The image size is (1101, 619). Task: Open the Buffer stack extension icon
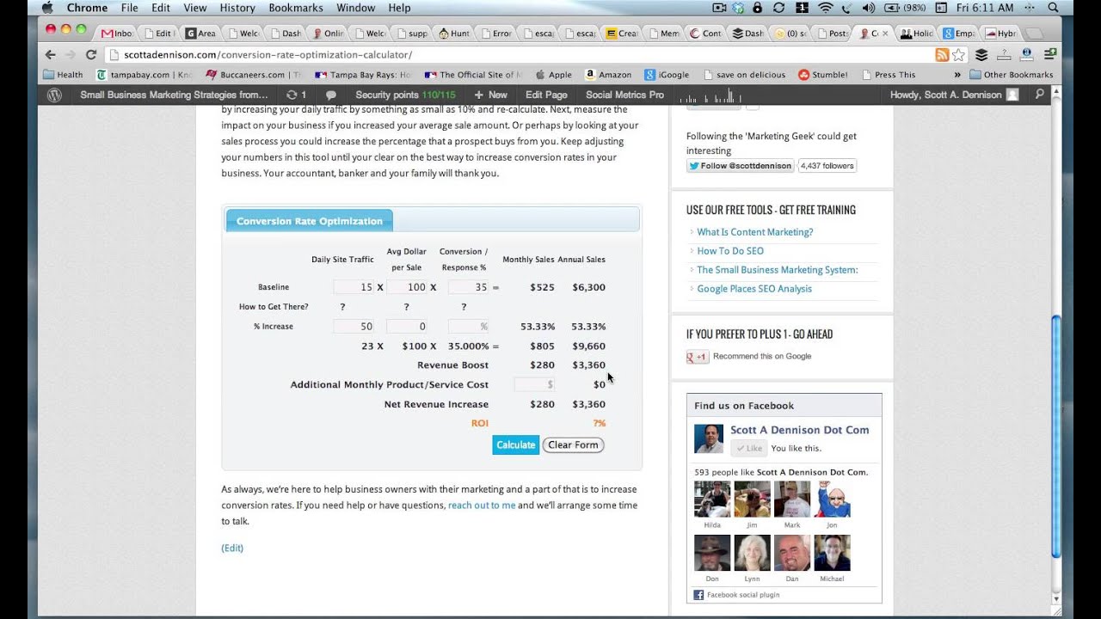click(x=981, y=54)
